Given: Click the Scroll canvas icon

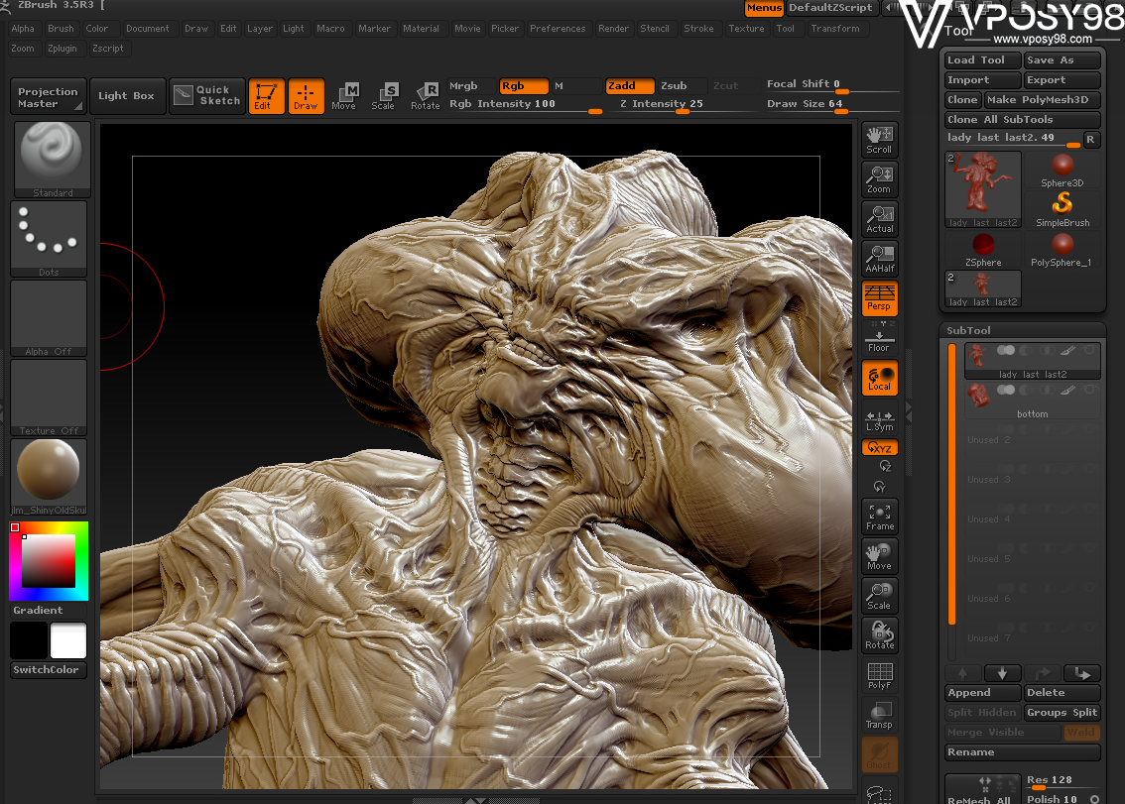Looking at the screenshot, I should pyautogui.click(x=879, y=139).
